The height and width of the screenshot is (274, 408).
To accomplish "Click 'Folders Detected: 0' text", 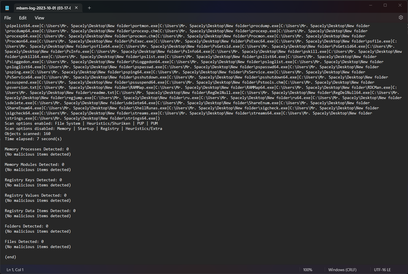I will coord(27,226).
